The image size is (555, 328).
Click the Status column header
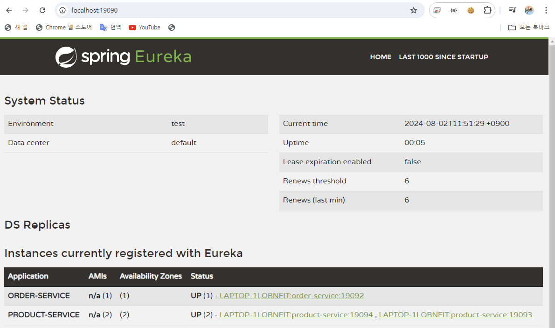[202, 276]
